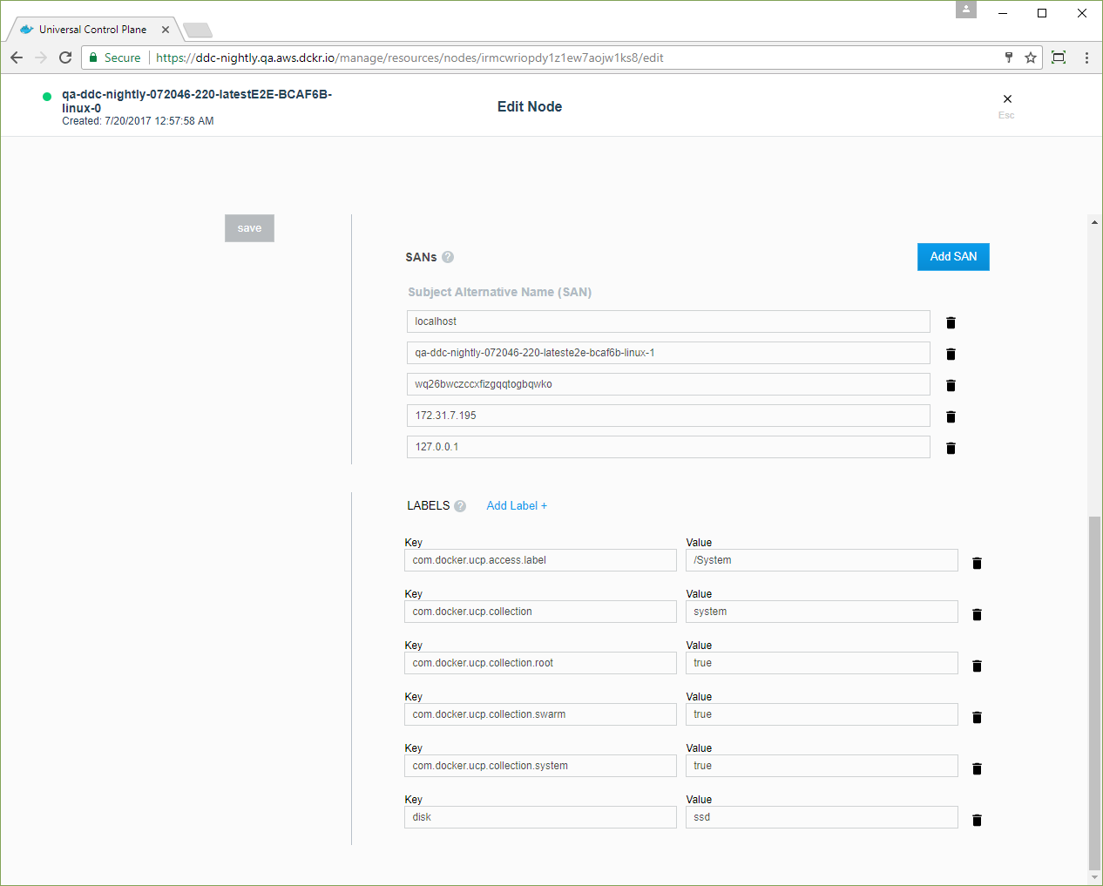Delete the com.docker.ucp.collection.swarm label
1103x886 pixels.
[977, 717]
